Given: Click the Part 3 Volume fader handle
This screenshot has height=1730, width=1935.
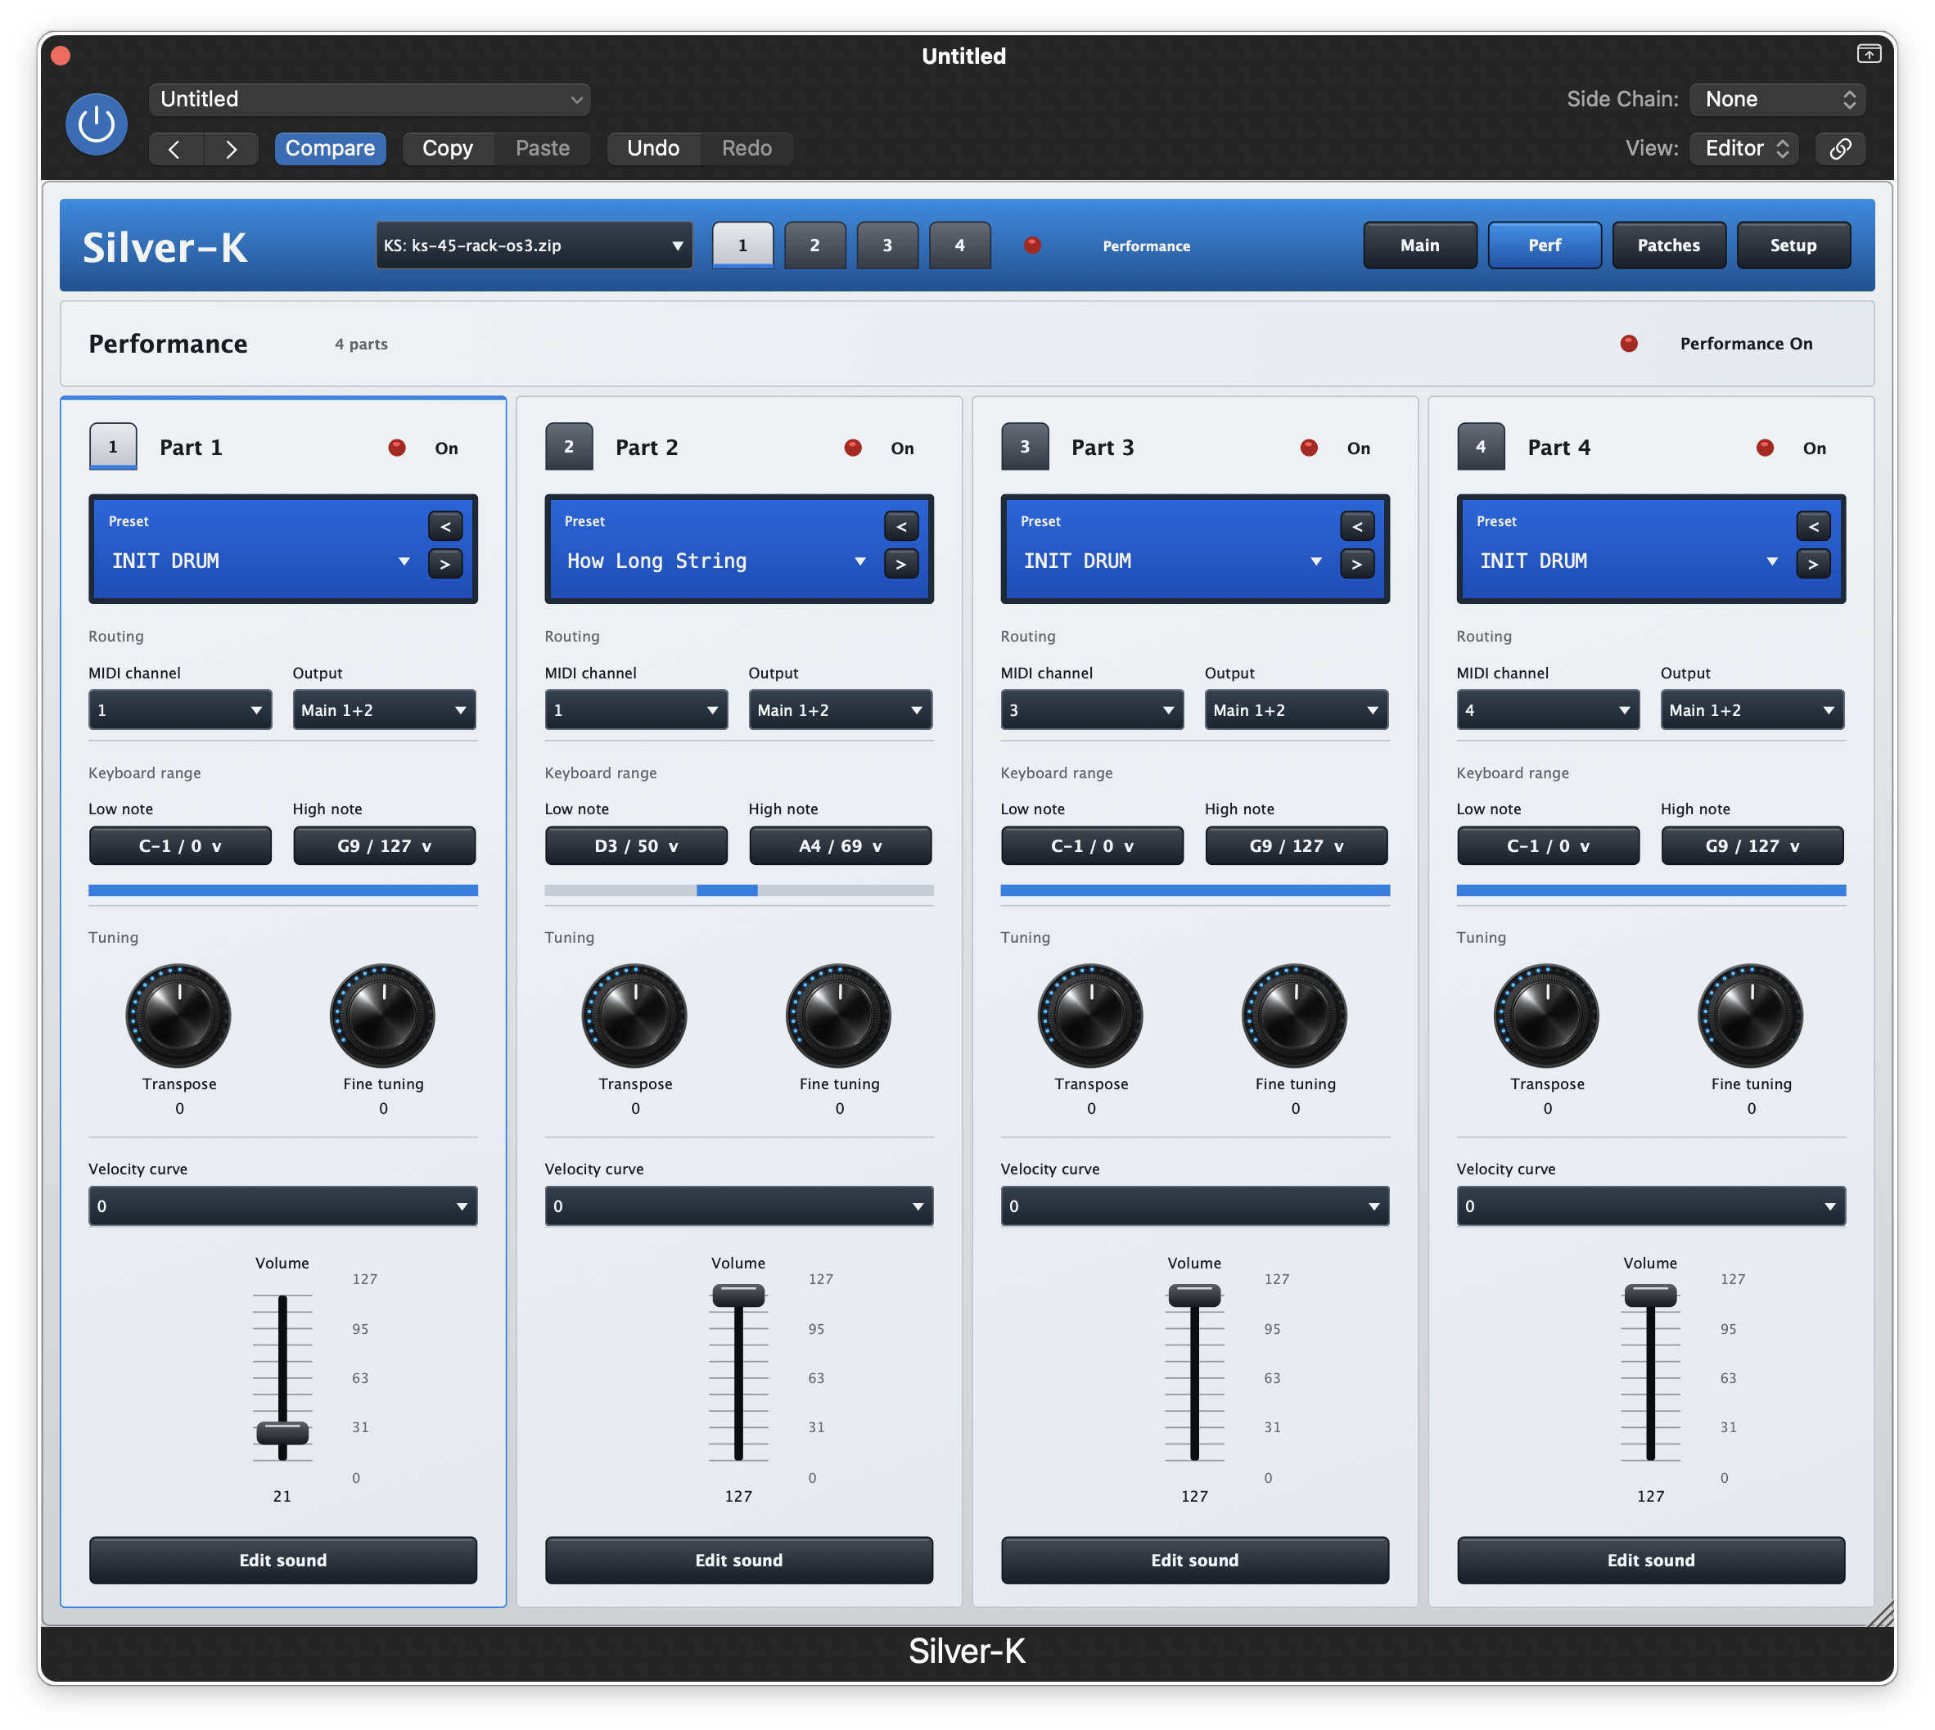Looking at the screenshot, I should [1194, 1295].
